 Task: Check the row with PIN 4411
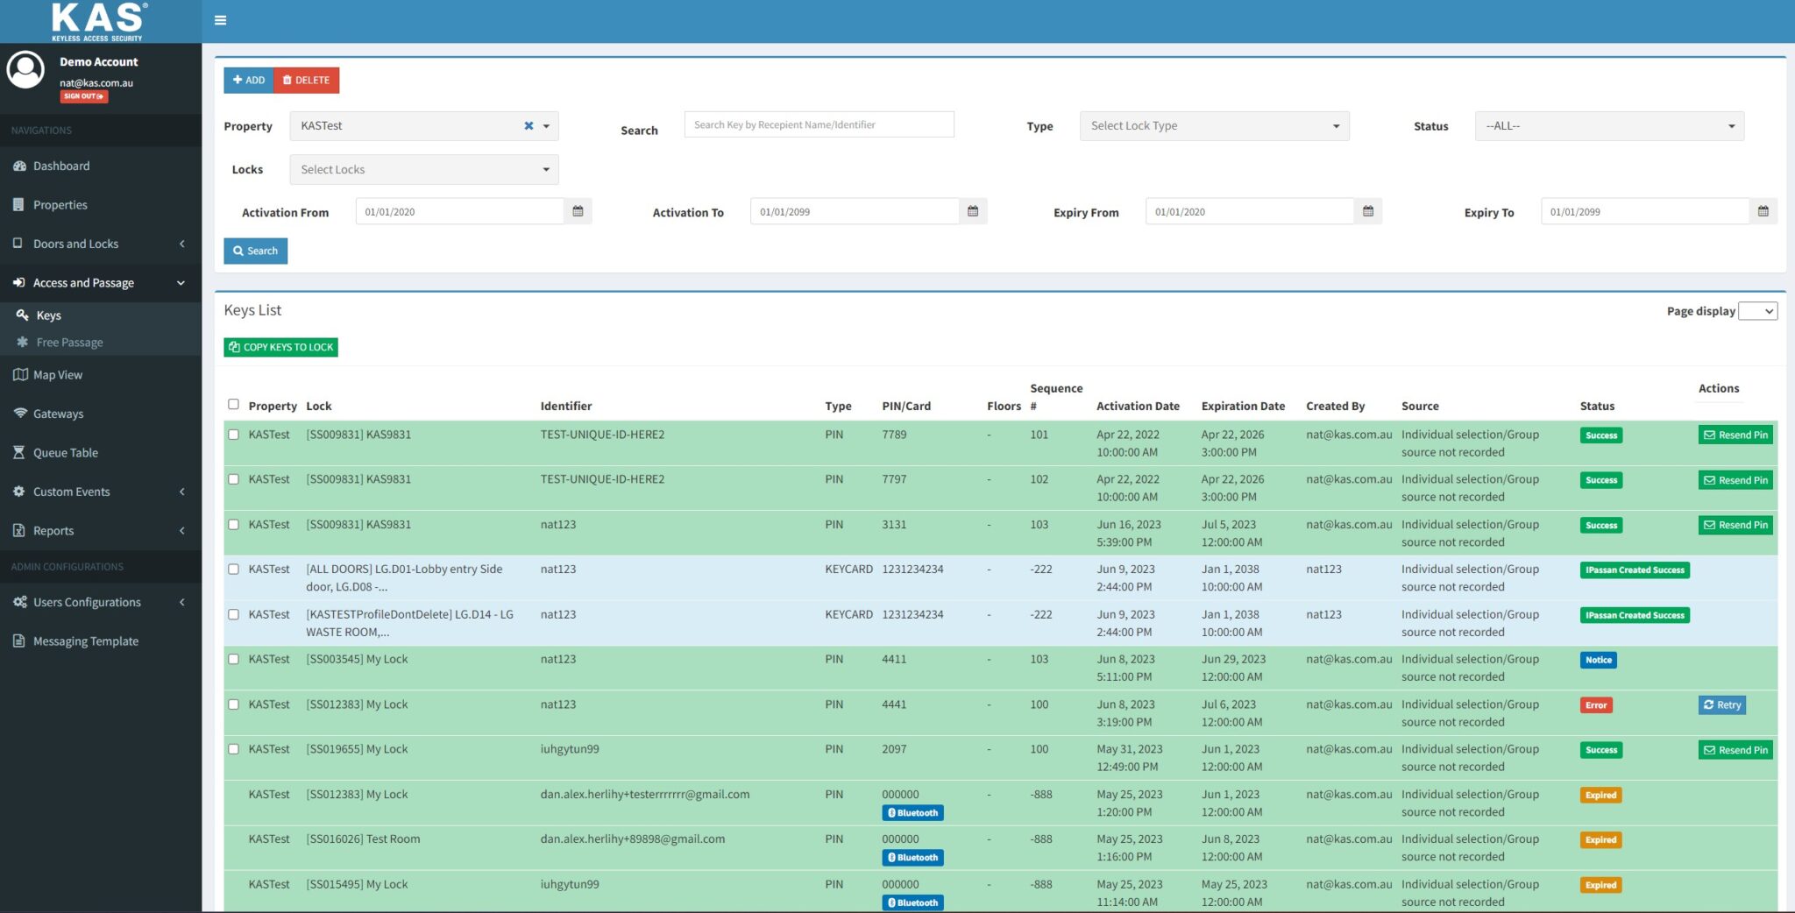233,659
